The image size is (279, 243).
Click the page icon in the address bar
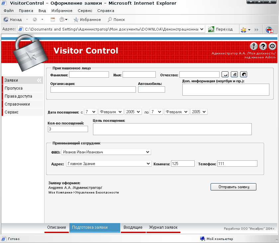tap(21, 29)
